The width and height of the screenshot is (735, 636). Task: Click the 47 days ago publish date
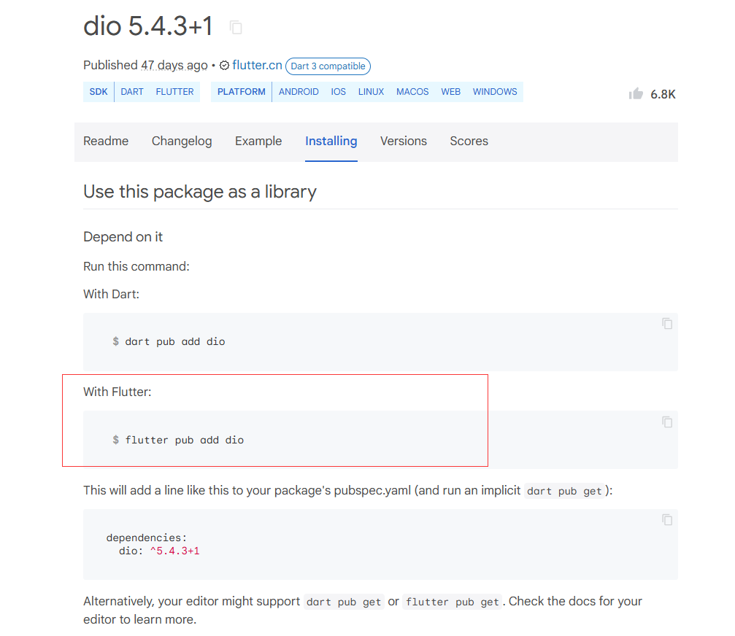pyautogui.click(x=174, y=65)
